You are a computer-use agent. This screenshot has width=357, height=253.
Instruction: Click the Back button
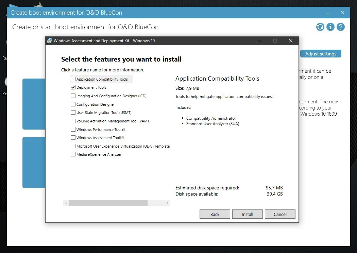tap(215, 214)
